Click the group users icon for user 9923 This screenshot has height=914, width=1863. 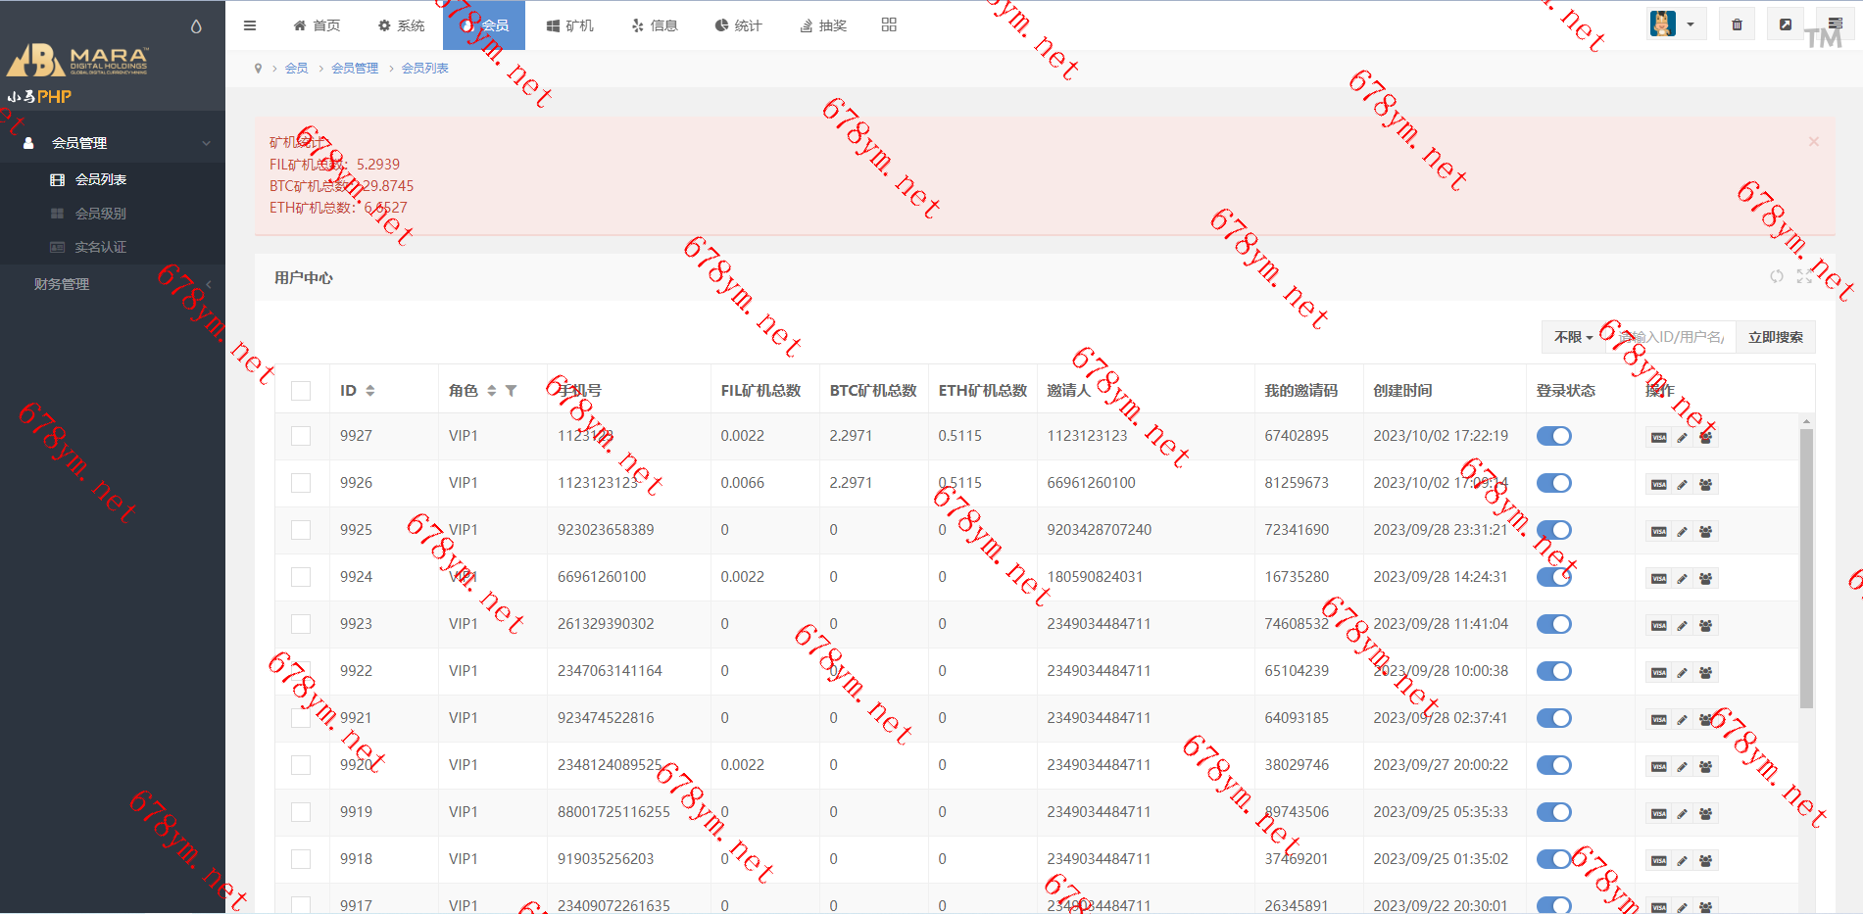tap(1705, 626)
